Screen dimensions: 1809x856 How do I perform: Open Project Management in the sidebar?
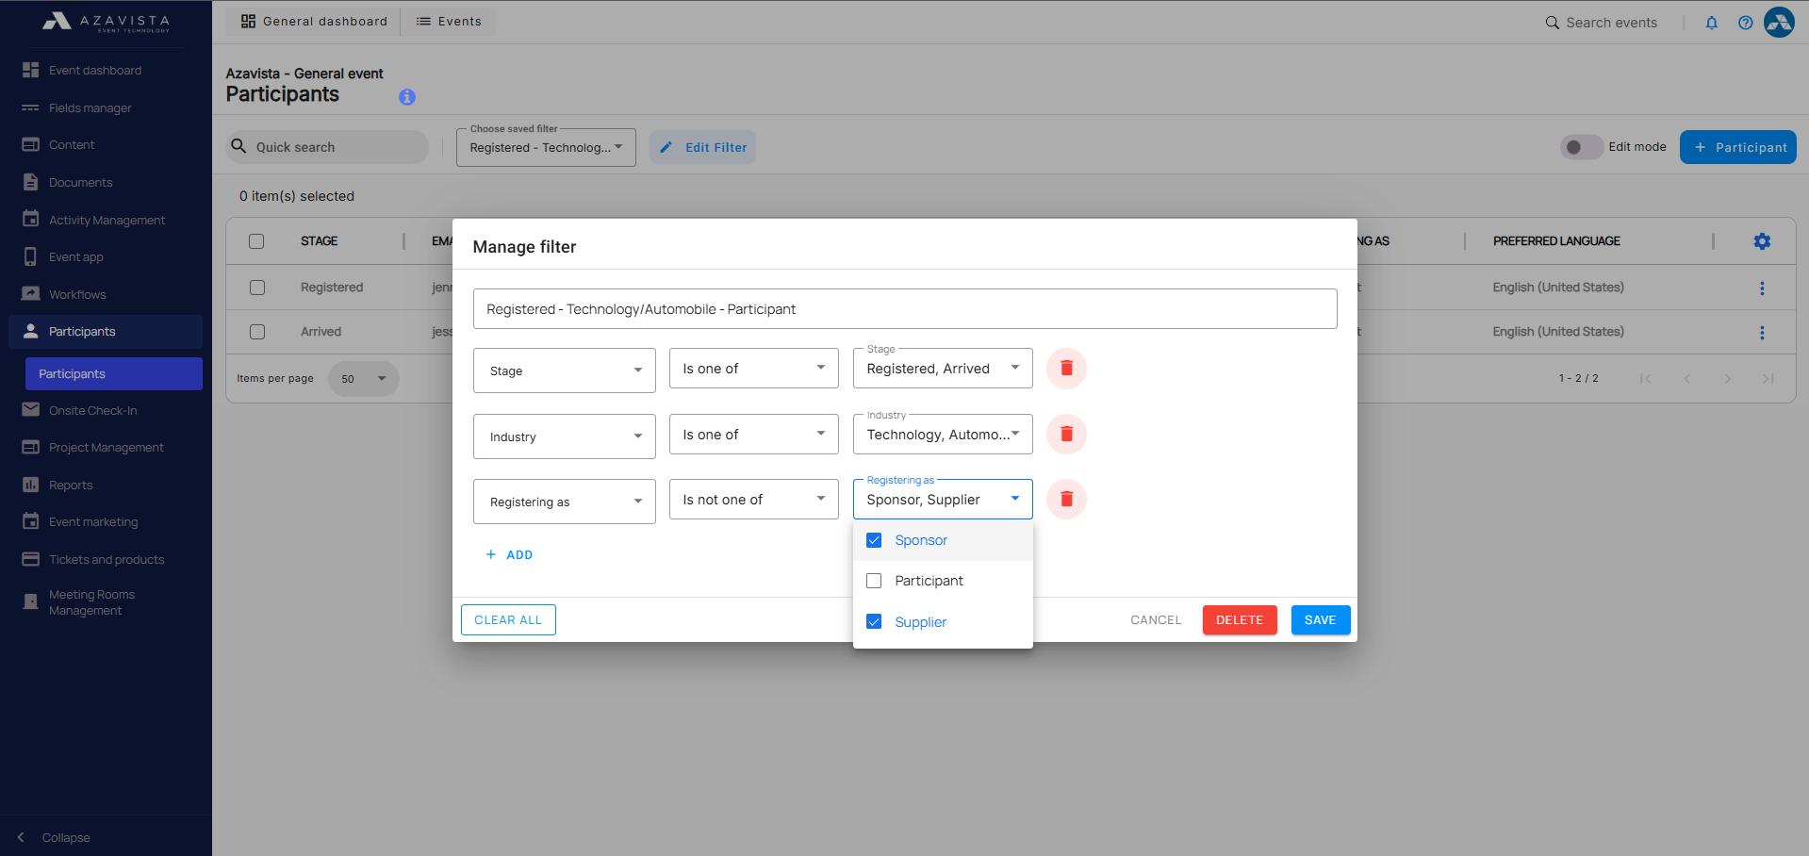click(106, 447)
